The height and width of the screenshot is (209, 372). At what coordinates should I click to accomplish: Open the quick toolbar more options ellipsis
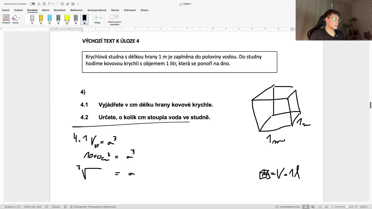pyautogui.click(x=78, y=4)
